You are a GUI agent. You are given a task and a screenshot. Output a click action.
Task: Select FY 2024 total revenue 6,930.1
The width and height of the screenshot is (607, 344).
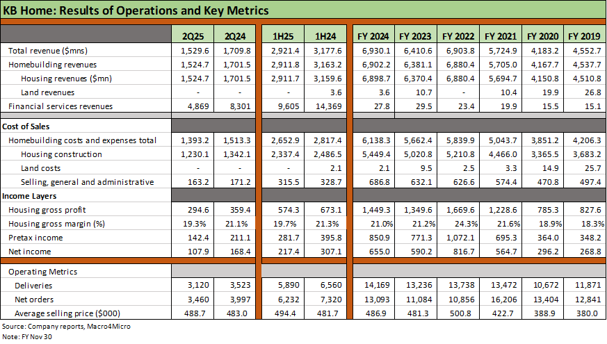click(x=376, y=51)
